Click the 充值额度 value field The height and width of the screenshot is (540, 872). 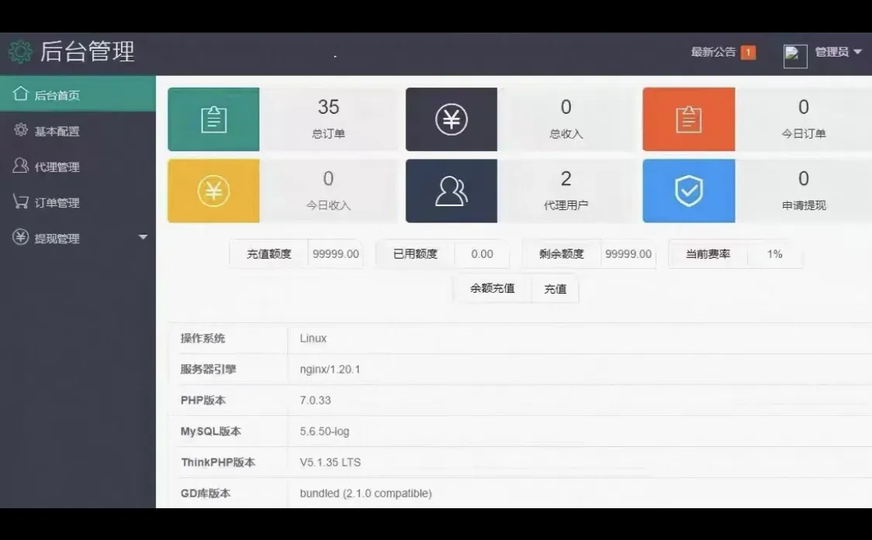click(x=336, y=253)
